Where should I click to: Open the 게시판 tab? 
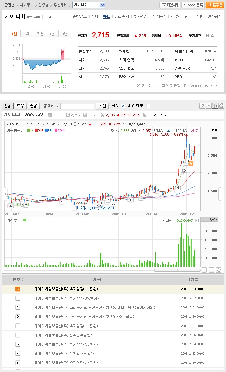(198, 17)
